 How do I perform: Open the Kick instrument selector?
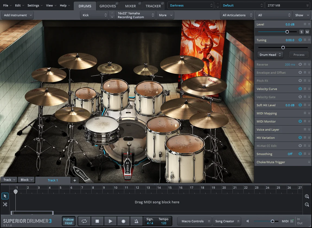tap(94, 15)
